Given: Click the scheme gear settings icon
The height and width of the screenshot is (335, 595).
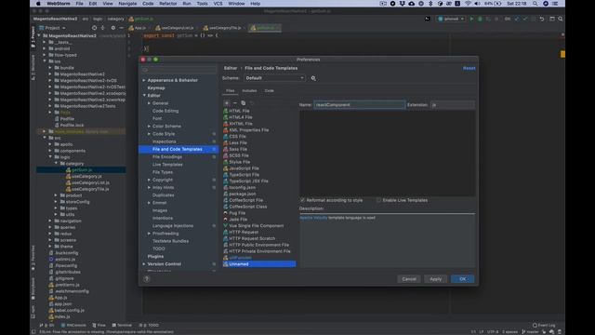Looking at the screenshot, I should (313, 78).
